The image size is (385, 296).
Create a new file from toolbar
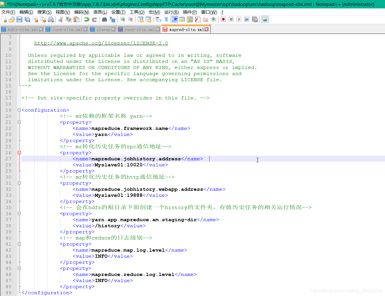[4, 19]
